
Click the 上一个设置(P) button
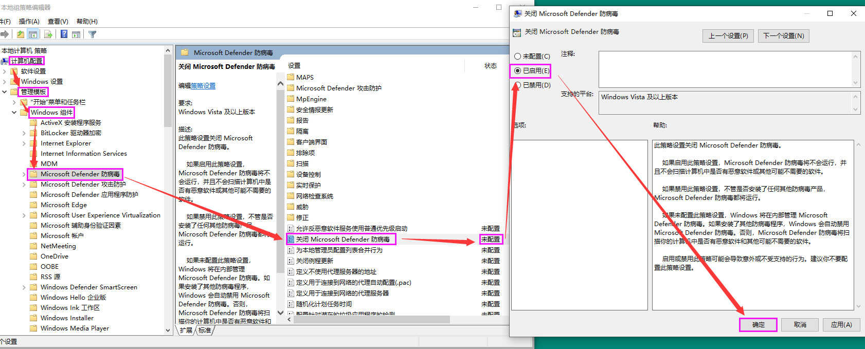pos(728,35)
